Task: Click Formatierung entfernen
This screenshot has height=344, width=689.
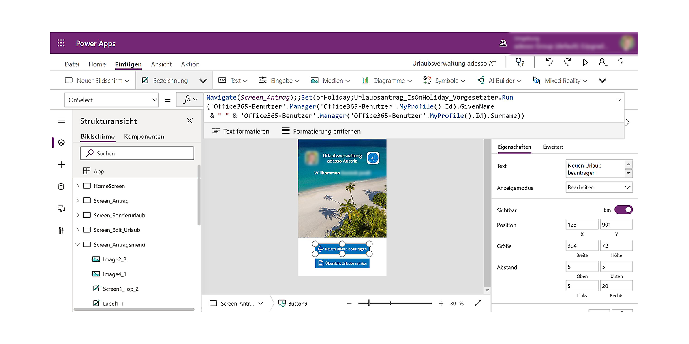Action: click(321, 131)
